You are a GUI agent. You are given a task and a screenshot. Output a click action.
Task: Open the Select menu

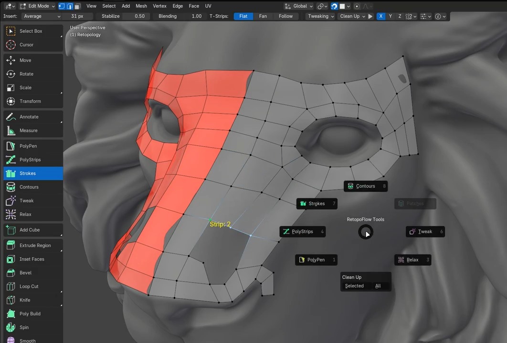[109, 6]
